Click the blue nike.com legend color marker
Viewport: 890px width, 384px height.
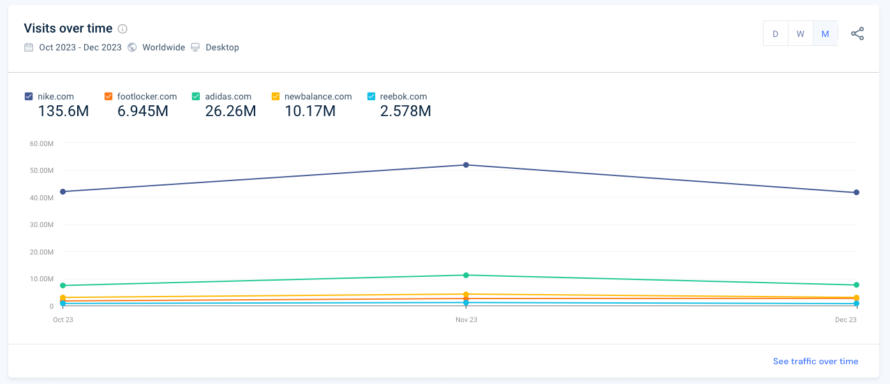28,96
